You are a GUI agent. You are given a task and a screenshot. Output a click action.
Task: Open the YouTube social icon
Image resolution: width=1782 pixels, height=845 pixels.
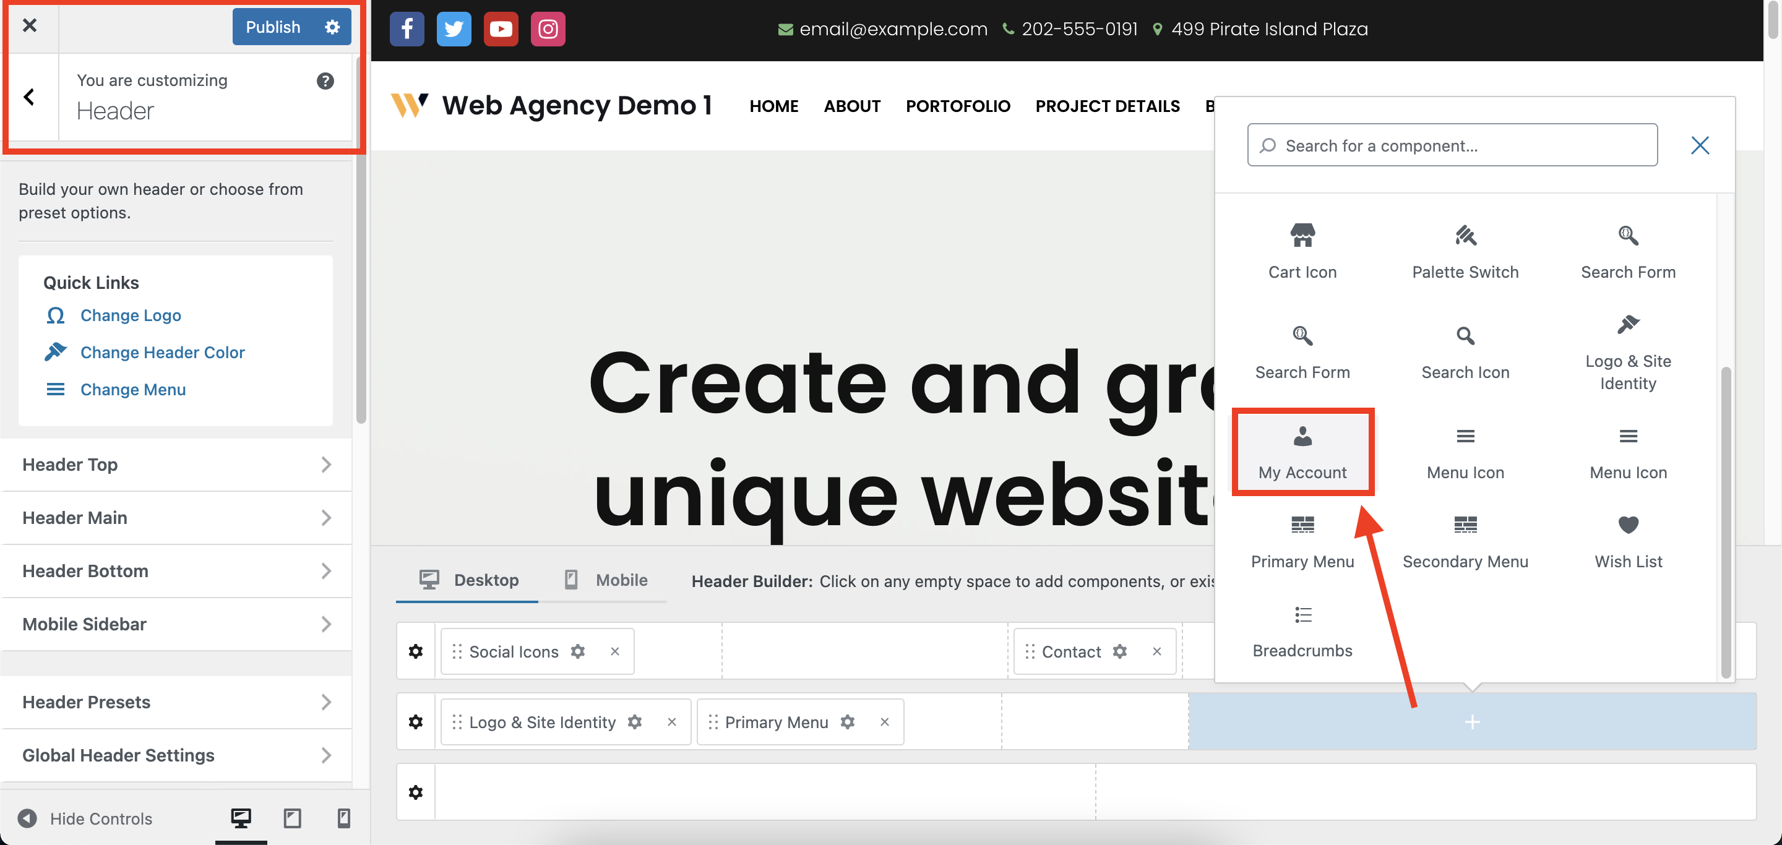[501, 29]
